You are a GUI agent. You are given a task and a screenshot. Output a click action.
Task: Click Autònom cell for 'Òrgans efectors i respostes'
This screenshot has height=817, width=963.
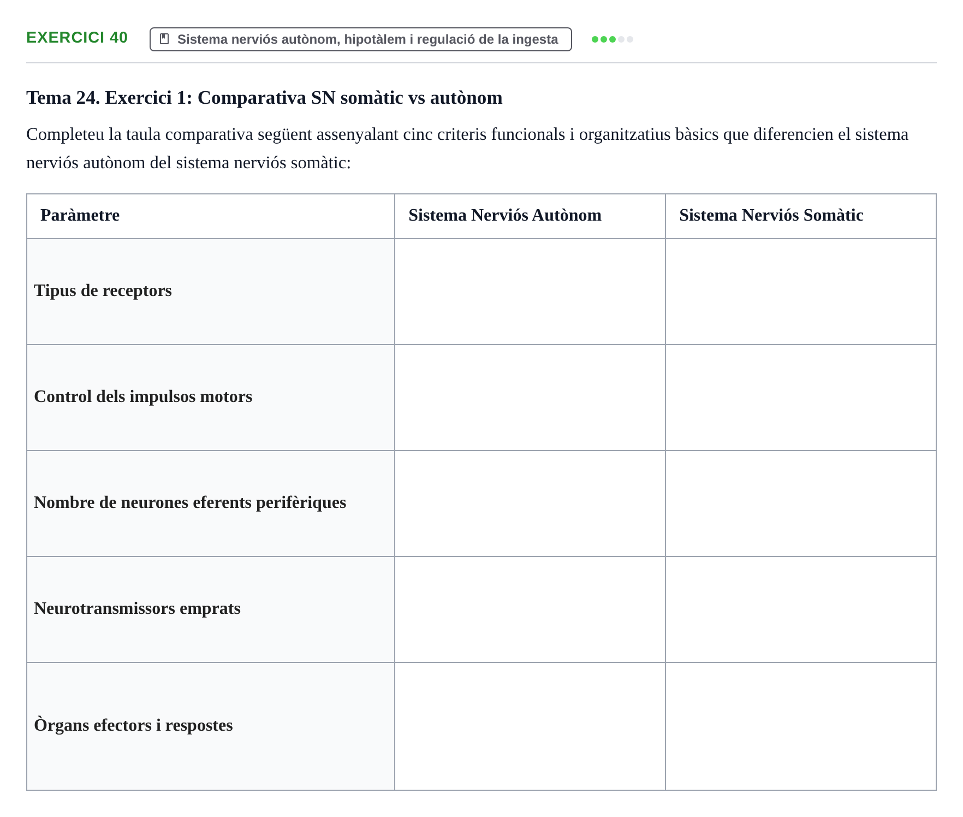click(530, 726)
